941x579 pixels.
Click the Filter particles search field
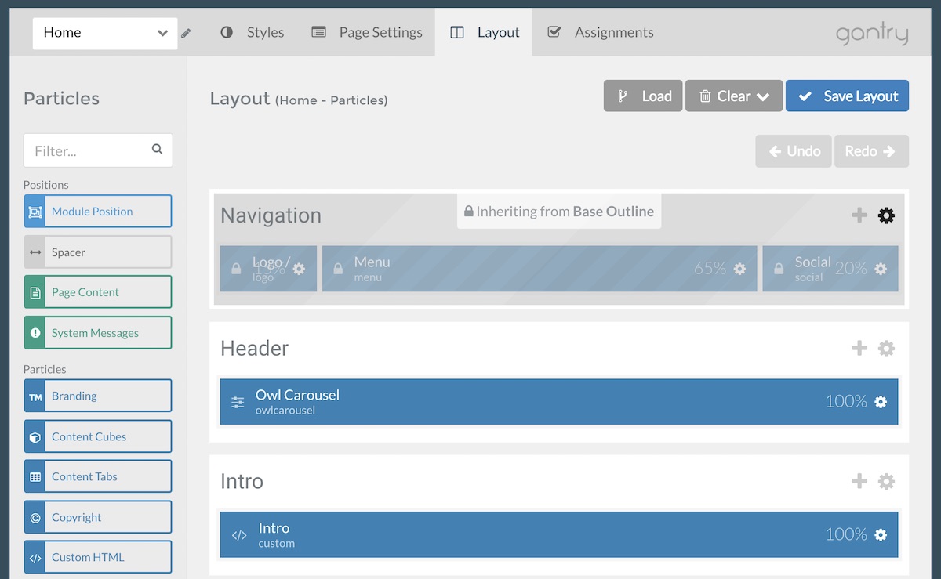coord(90,150)
